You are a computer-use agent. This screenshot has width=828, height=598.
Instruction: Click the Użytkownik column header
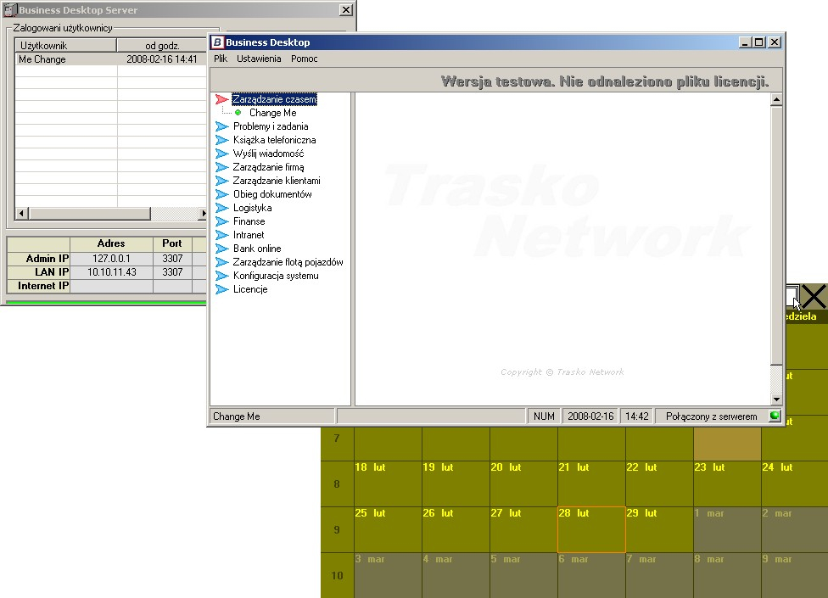coord(65,46)
